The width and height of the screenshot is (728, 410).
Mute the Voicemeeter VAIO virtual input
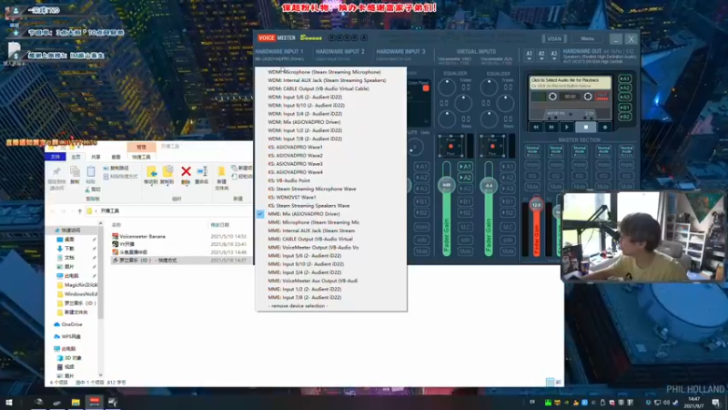pyautogui.click(x=465, y=251)
